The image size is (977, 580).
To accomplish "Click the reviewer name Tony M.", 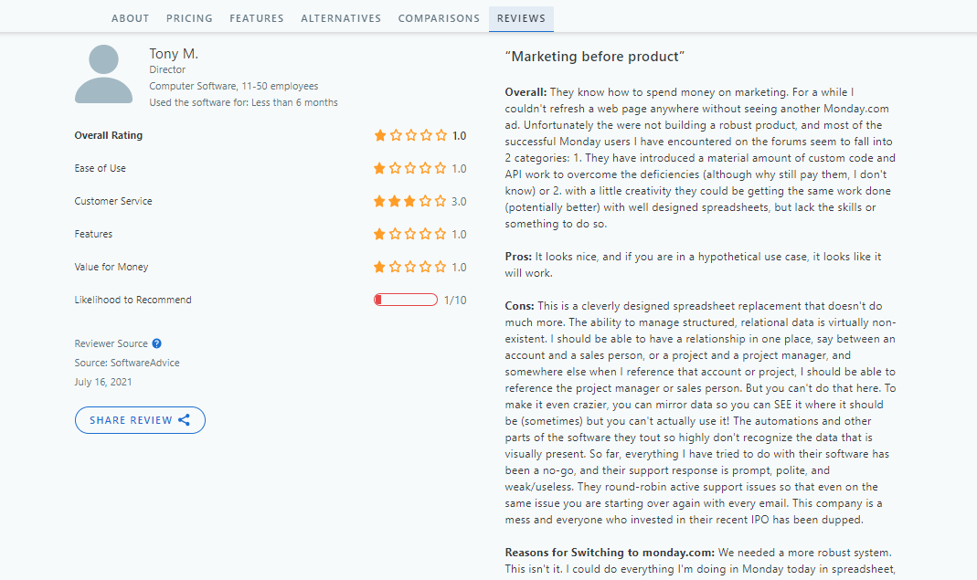I will pyautogui.click(x=174, y=54).
